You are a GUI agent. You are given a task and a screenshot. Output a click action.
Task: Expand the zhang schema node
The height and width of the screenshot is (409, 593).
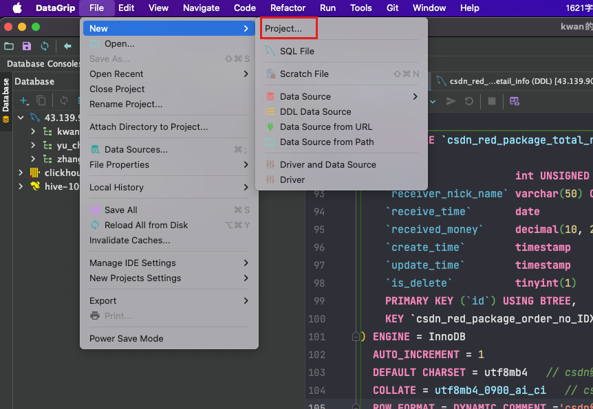click(x=33, y=158)
